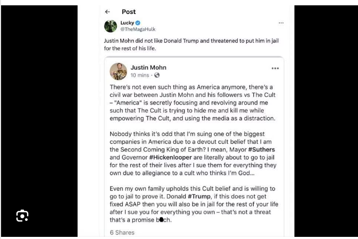Screen dimensions: 358x239
Task: Open the Lucky display name link
Action: coord(127,23)
